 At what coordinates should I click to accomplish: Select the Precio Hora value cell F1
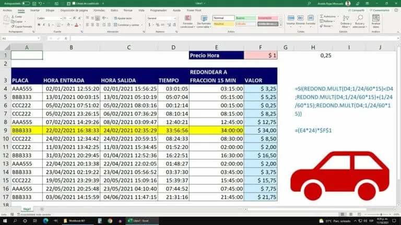point(261,55)
